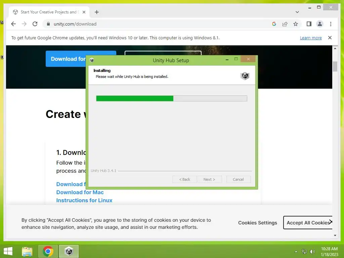
Task: Close the Unity Hub Setup window
Action: tap(248, 59)
